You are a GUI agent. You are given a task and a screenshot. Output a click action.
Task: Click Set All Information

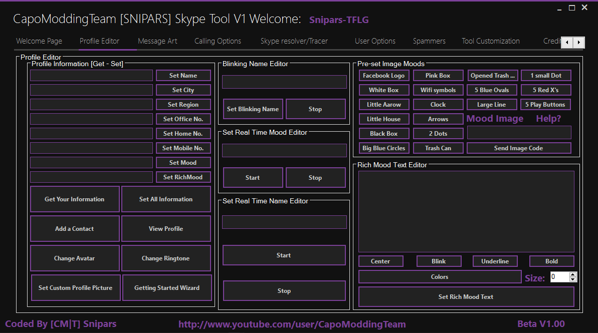[166, 199]
